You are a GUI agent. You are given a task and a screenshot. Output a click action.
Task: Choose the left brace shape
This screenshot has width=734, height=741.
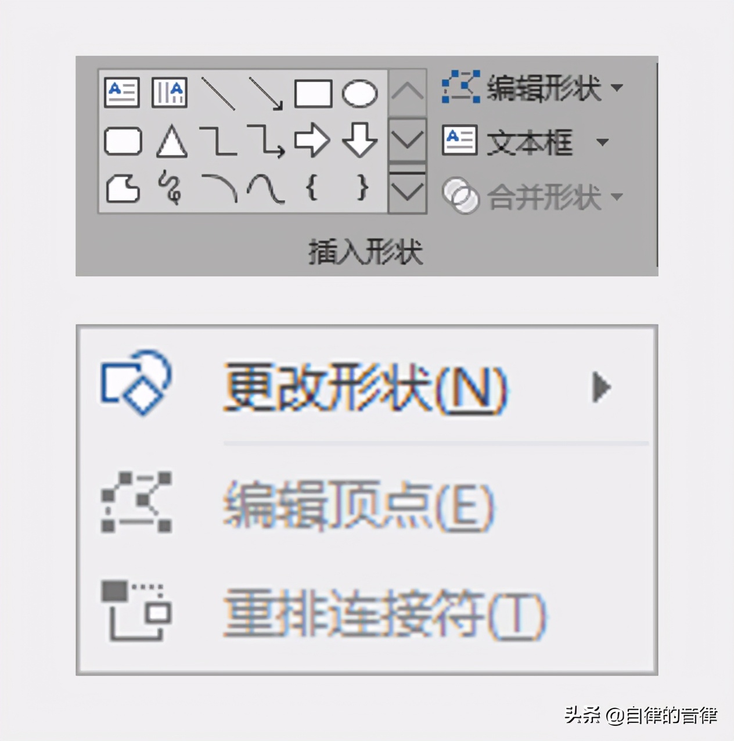point(312,188)
